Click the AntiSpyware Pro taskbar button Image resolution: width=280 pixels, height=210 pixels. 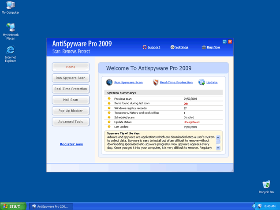tap(49, 206)
